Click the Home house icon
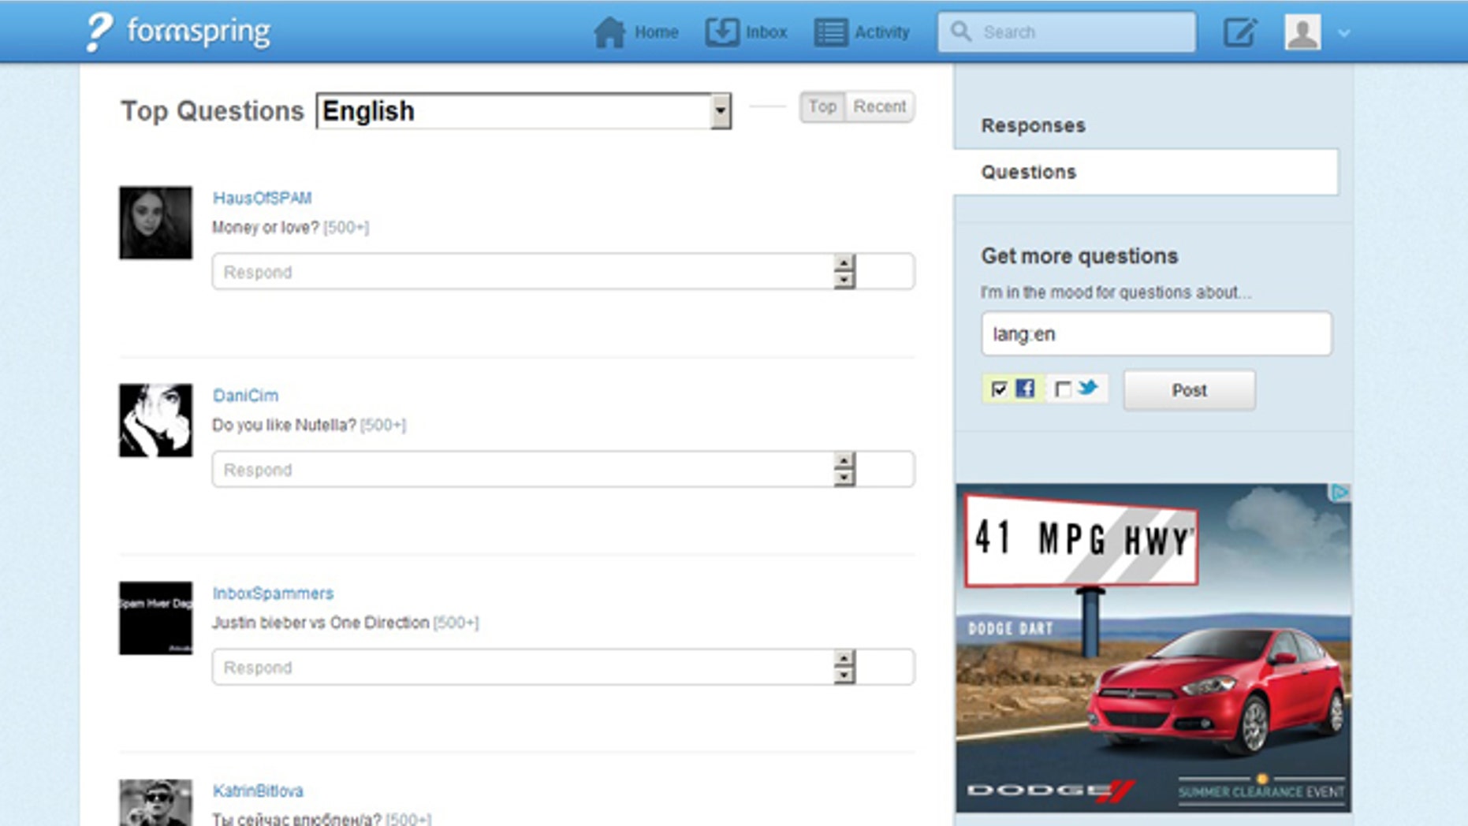1468x826 pixels. tap(609, 32)
